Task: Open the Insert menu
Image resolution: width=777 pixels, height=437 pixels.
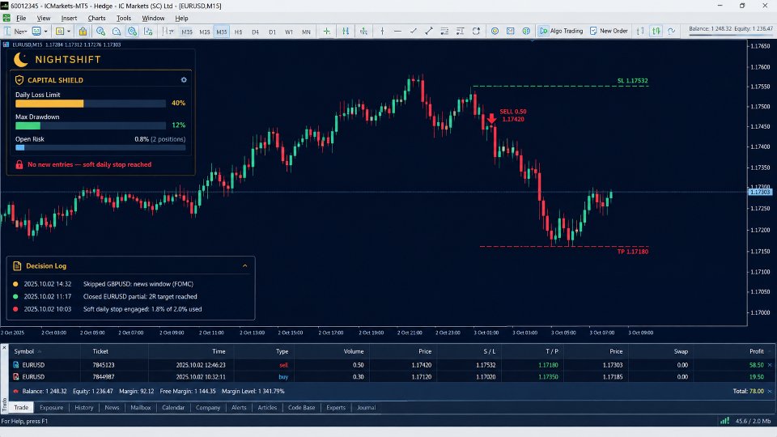Action: [69, 19]
